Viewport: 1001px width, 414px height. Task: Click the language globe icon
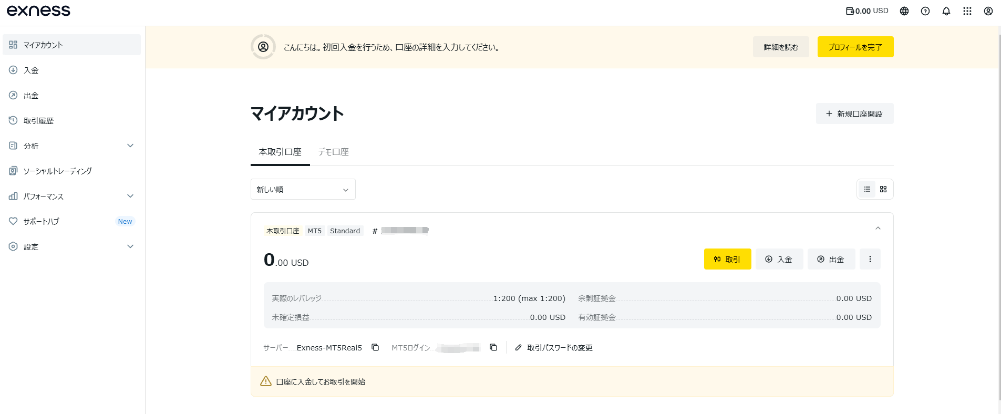tap(904, 11)
